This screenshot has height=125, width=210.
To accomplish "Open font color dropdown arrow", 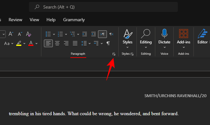I will coord(36,43).
